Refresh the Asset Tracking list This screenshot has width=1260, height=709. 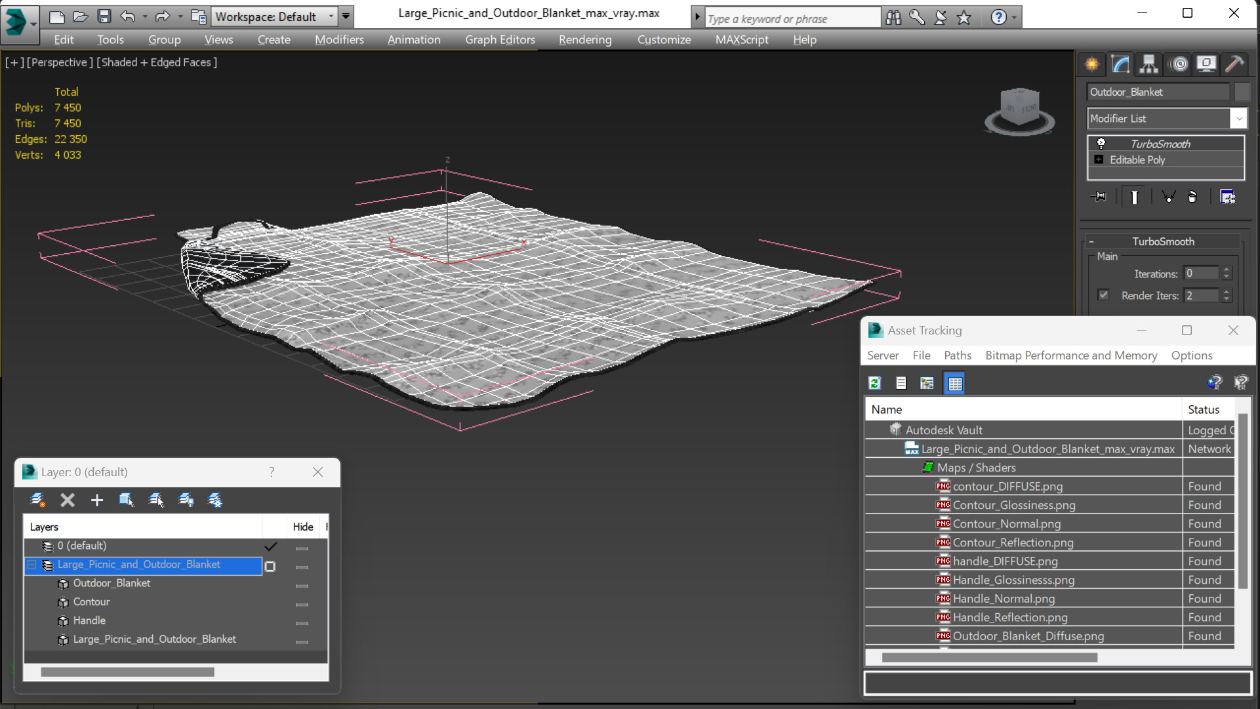coord(874,383)
